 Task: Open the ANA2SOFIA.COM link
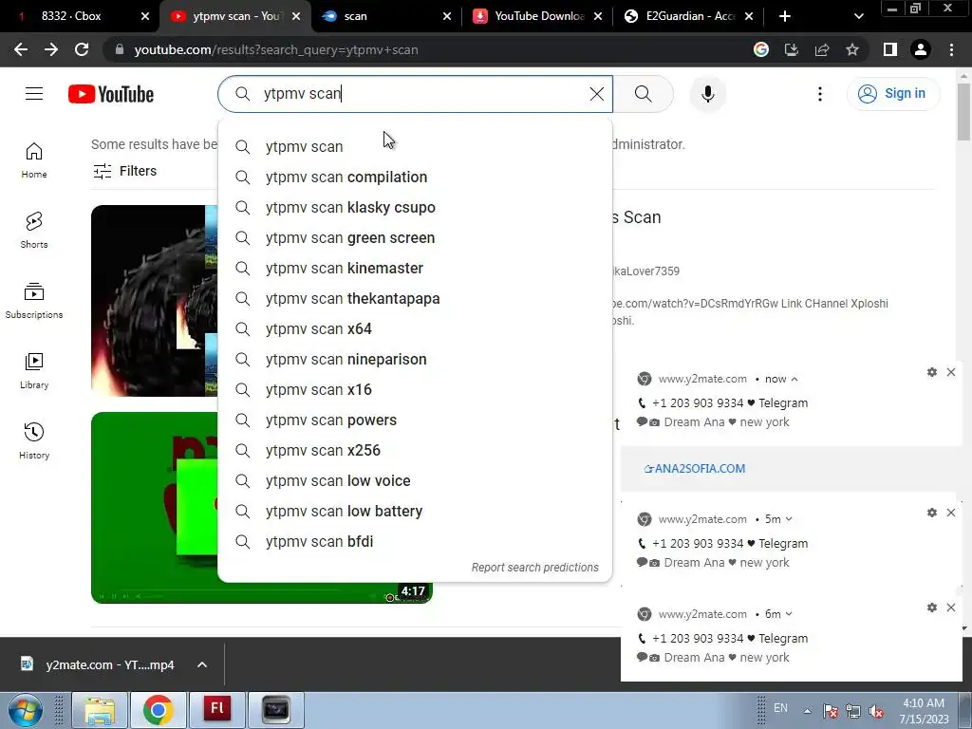click(x=694, y=469)
